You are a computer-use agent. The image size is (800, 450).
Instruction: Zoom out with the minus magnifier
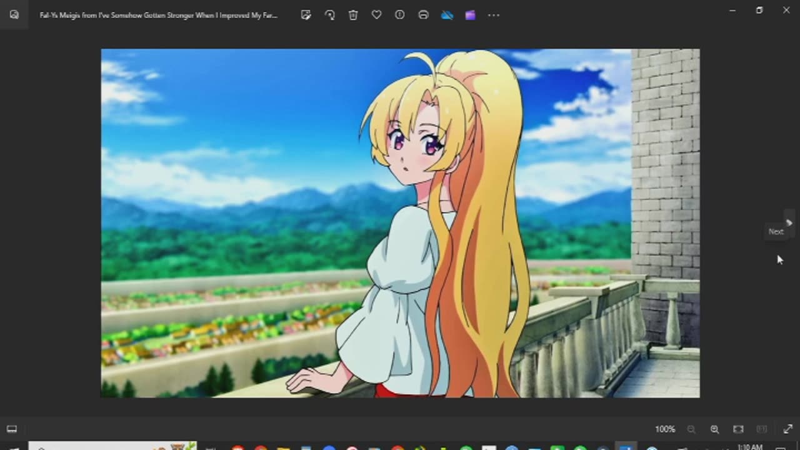691,429
